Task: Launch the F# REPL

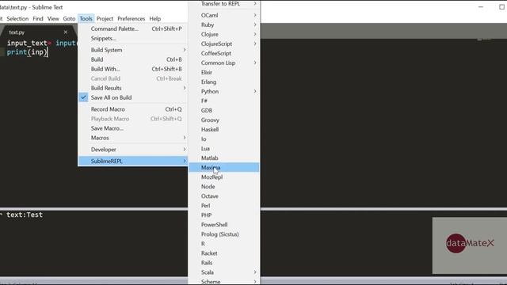Action: (x=224, y=101)
